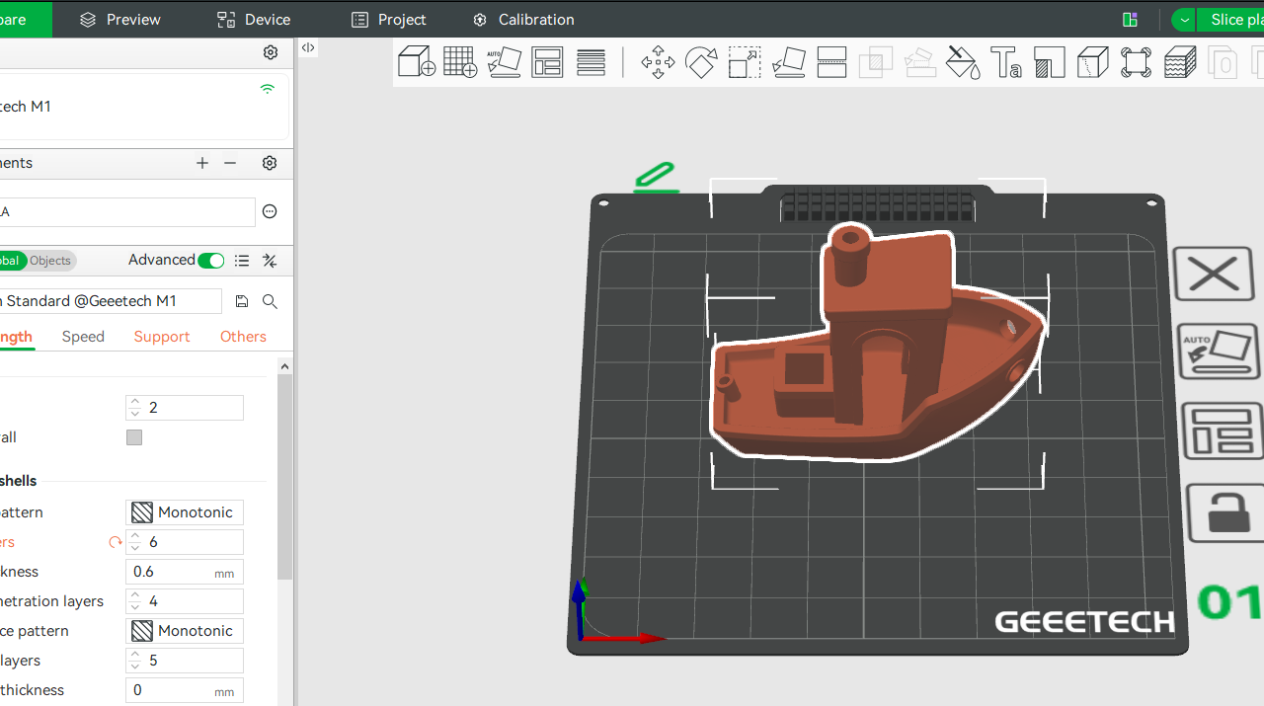Screen dimensions: 1264x706
Task: Select the Scale tool
Action: pyautogui.click(x=744, y=62)
